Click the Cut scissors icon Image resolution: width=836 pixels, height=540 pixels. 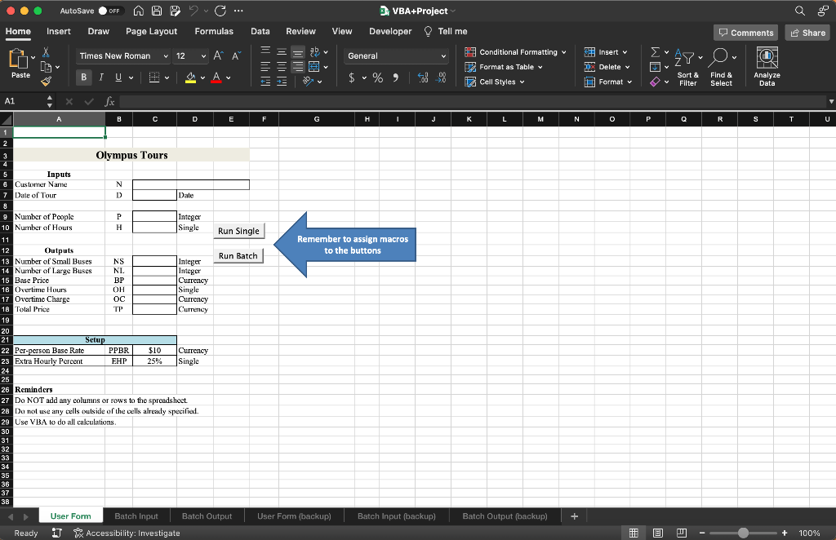[45, 51]
